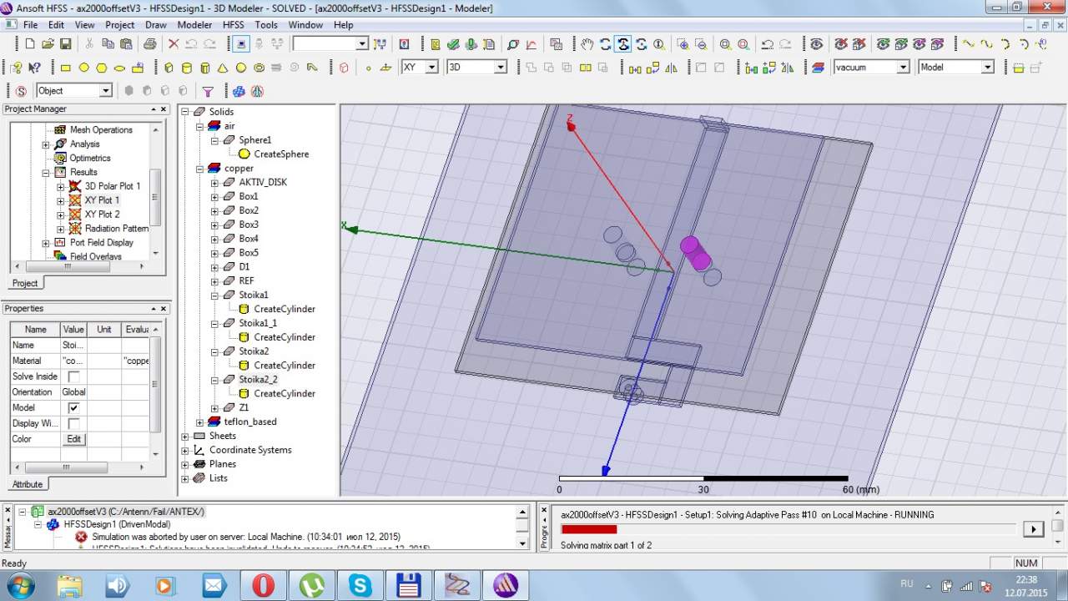Open the Modeler menu
Viewport: 1068px width, 601px height.
pos(194,25)
